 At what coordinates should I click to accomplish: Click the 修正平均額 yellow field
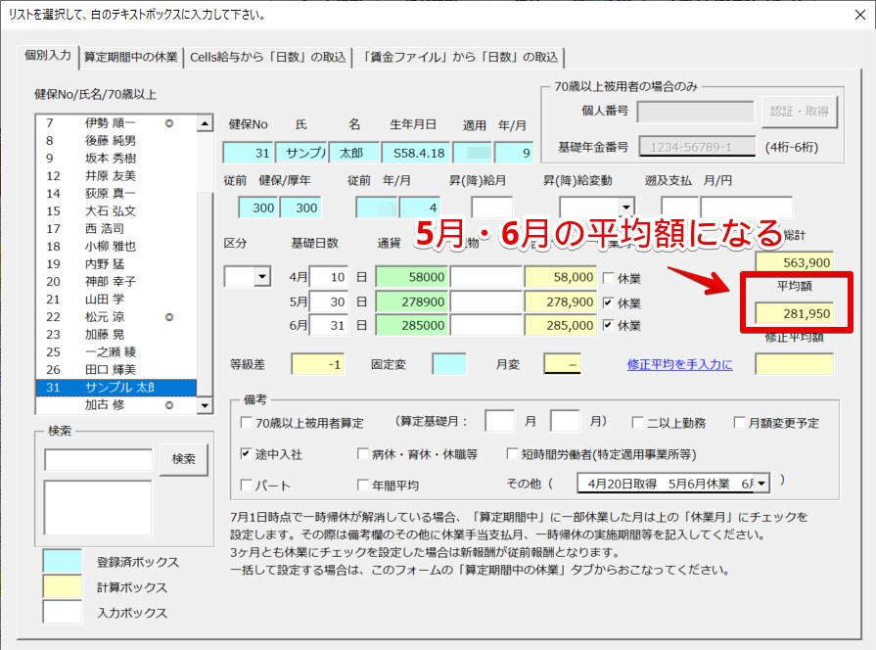[794, 364]
